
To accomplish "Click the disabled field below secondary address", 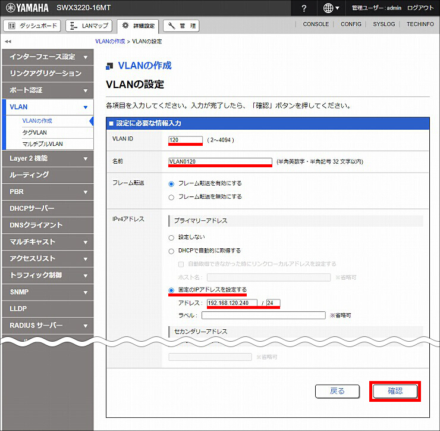I will click(210, 357).
